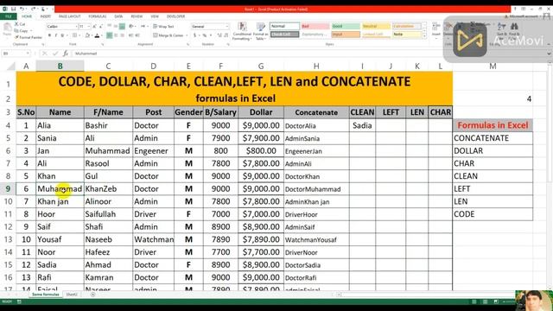Activate the Format Painter
Screen dimensions: 553x311
tap(29, 37)
